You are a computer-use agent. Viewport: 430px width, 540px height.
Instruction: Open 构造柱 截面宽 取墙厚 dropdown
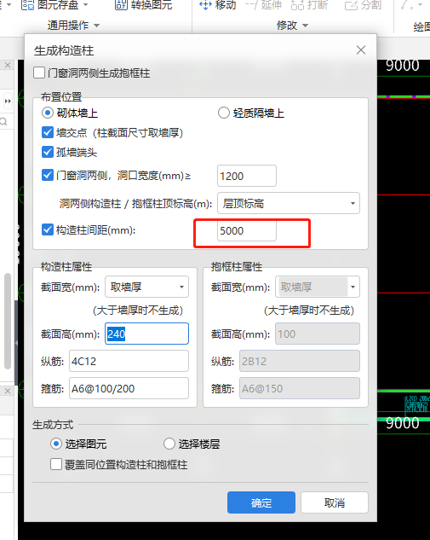(x=146, y=287)
